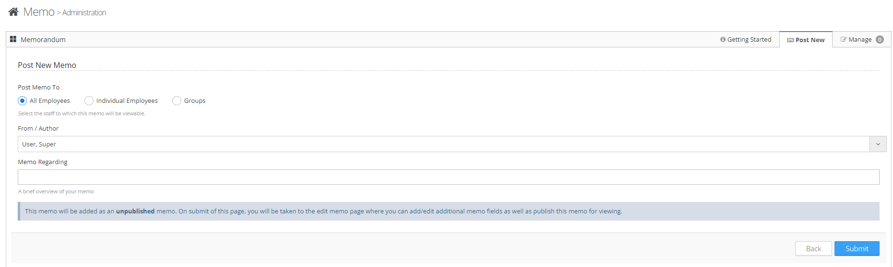Click the Back button
The image size is (893, 267).
click(x=813, y=249)
